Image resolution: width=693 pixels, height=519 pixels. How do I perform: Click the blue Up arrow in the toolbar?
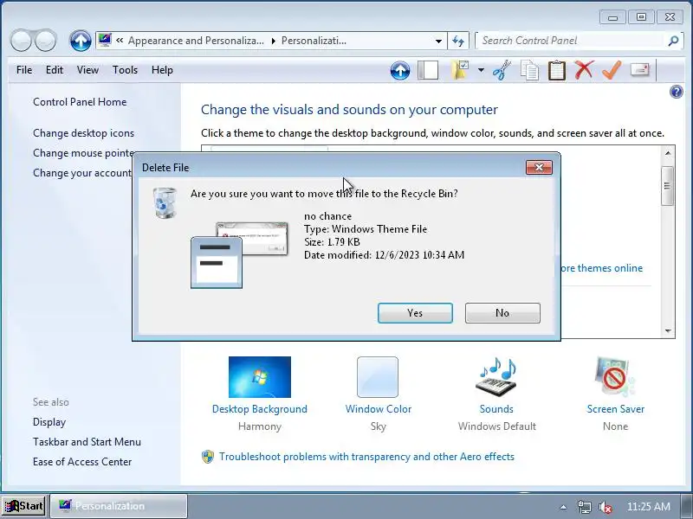(400, 71)
